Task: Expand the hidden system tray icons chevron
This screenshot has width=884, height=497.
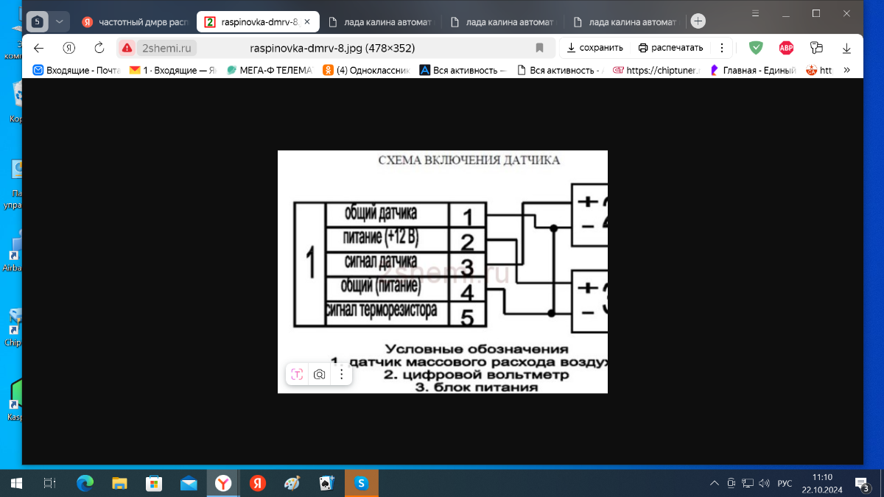Action: pyautogui.click(x=714, y=483)
